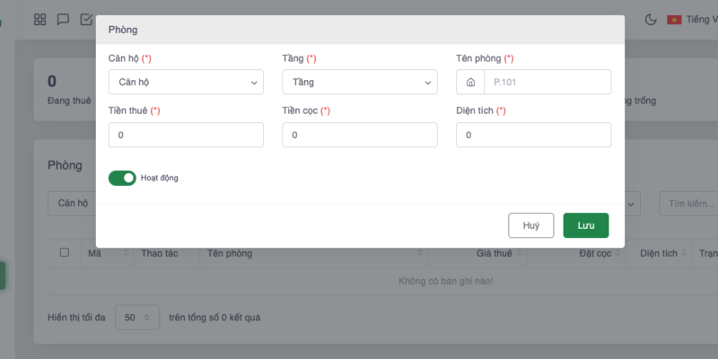Screen dimensions: 718x359
Task: Click the Vietnam flag language icon
Action: [674, 19]
